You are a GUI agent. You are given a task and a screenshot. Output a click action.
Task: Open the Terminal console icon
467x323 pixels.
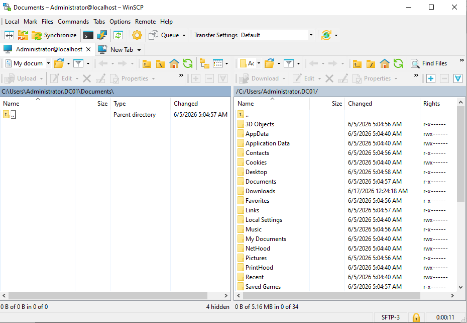click(88, 35)
